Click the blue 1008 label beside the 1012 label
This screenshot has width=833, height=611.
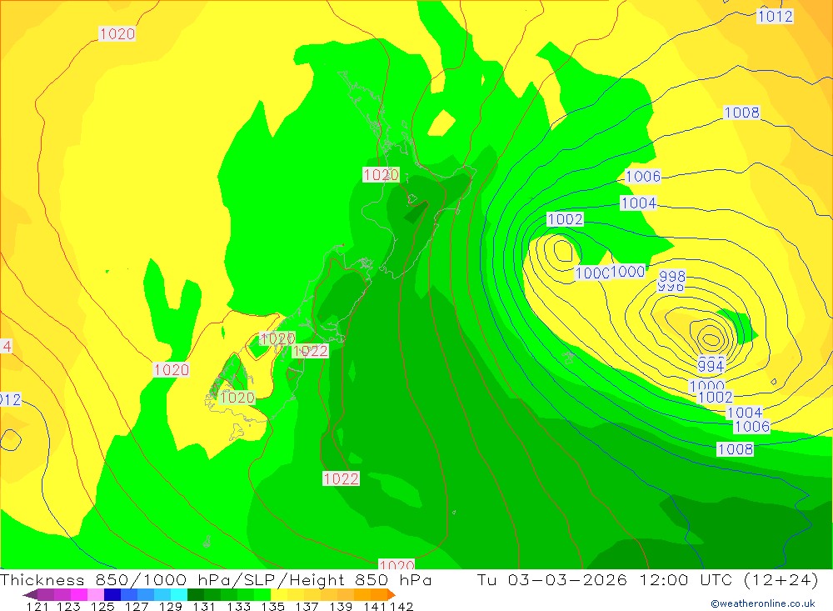[741, 113]
